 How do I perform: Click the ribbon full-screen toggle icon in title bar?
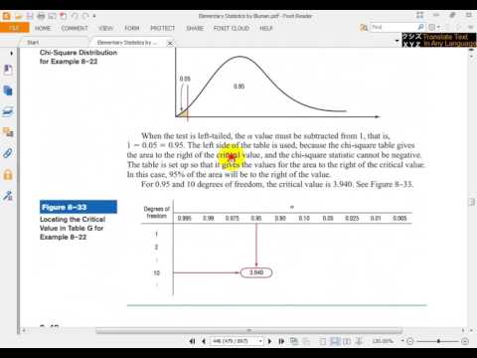pyautogui.click(x=420, y=15)
